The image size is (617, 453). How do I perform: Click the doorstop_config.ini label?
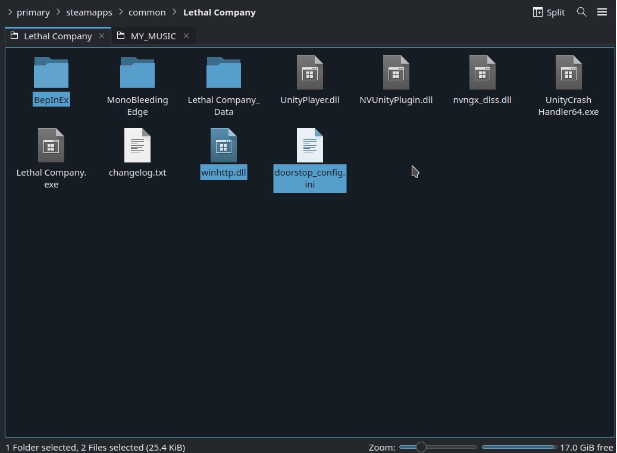[309, 179]
